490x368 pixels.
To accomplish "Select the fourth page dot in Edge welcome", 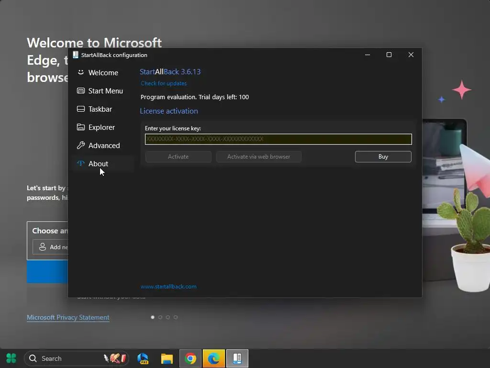I will (x=176, y=317).
